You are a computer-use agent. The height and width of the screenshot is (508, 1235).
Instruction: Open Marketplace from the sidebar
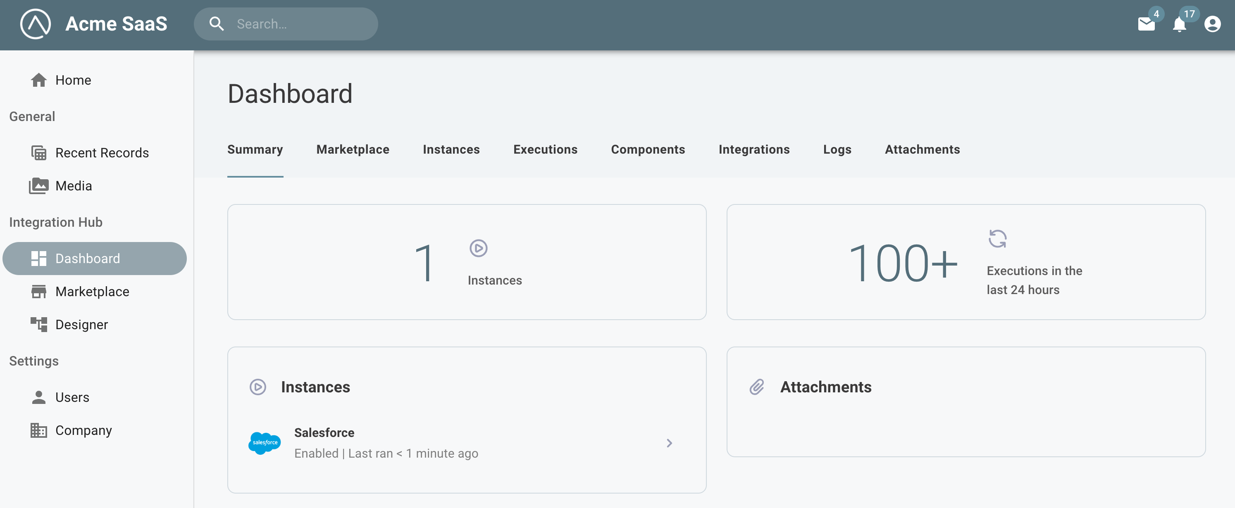(x=92, y=292)
